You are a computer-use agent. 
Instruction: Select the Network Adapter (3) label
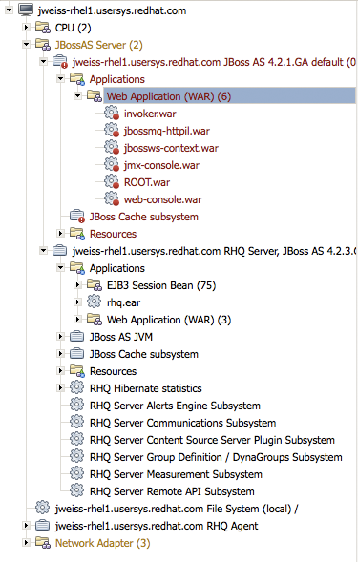(102, 543)
